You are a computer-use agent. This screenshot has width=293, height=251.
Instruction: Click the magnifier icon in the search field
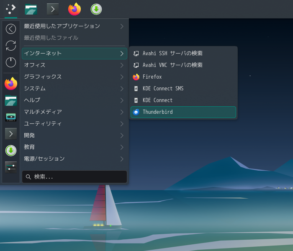[28, 177]
